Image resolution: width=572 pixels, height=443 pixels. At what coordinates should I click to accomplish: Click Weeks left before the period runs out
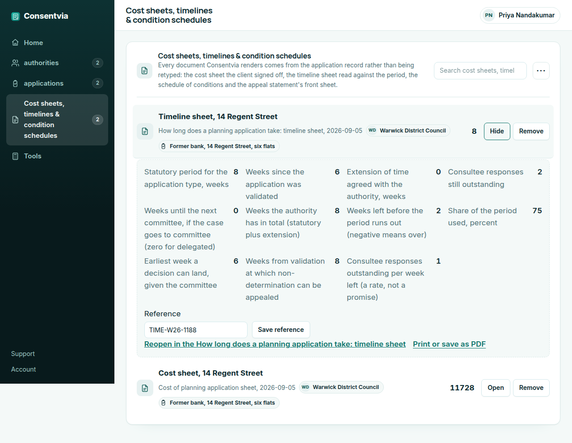coord(387,223)
